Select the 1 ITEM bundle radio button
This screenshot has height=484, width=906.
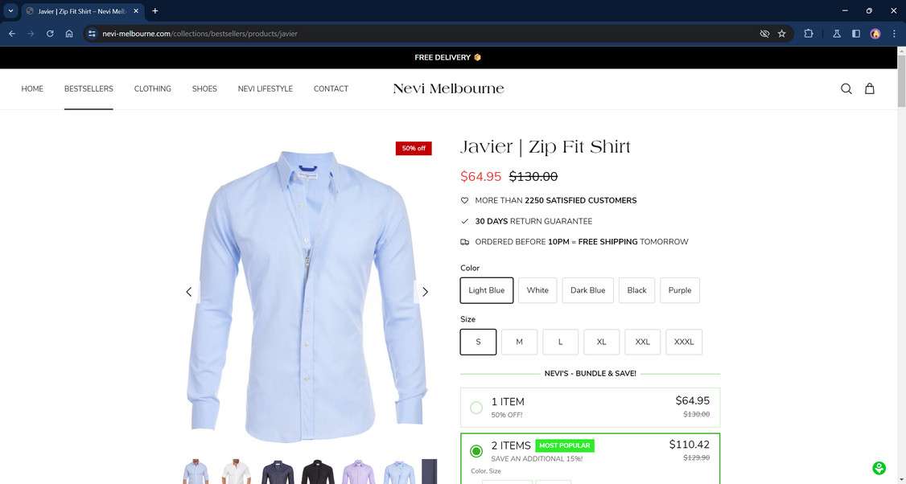(x=476, y=408)
